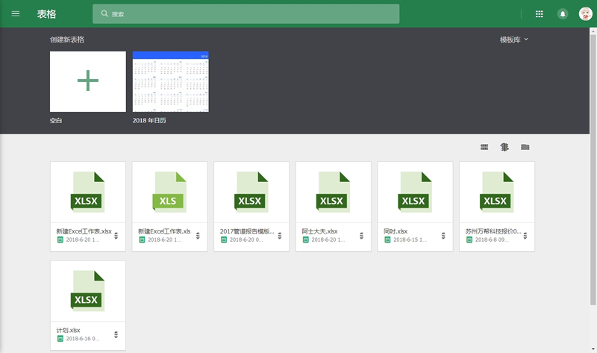Open the file picker folder icon

coord(525,147)
